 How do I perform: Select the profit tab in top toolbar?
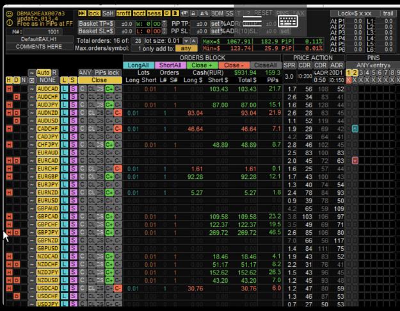pyautogui.click(x=124, y=13)
